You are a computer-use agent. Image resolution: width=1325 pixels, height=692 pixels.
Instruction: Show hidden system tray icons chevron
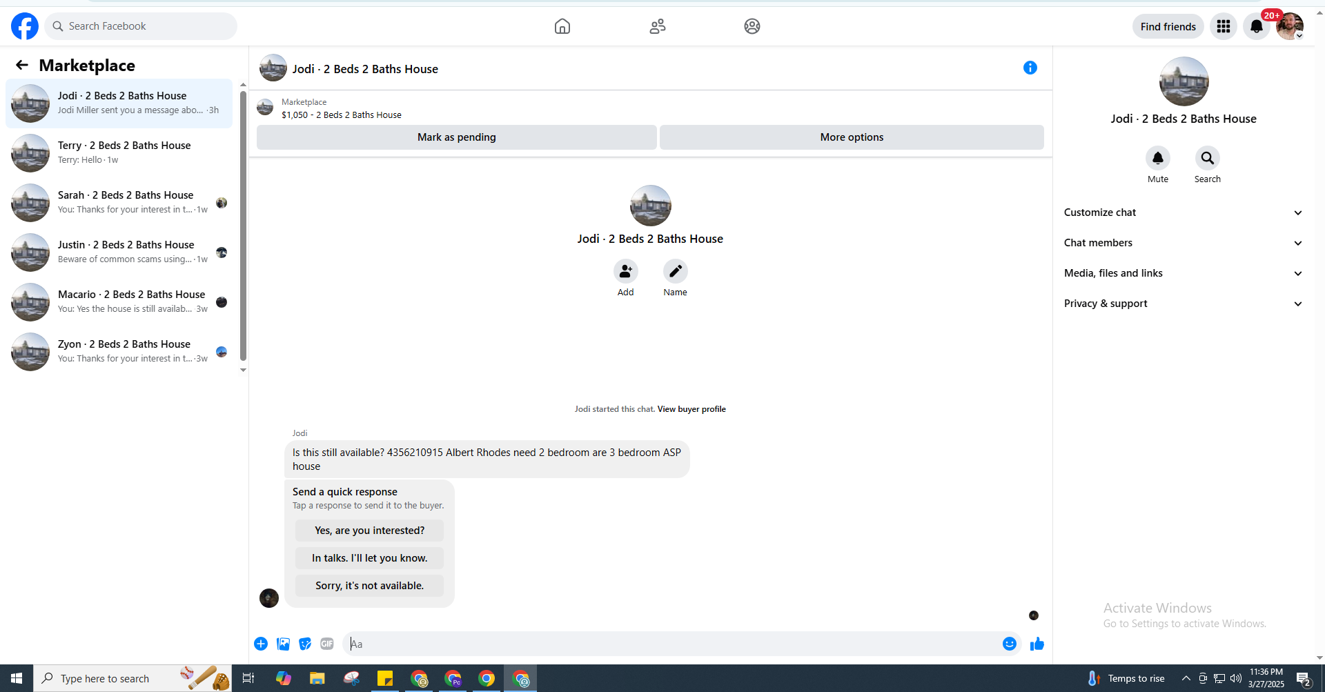(1186, 678)
